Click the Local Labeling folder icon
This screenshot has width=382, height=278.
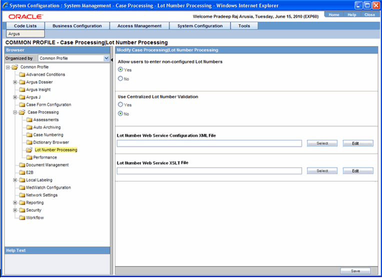(22, 180)
